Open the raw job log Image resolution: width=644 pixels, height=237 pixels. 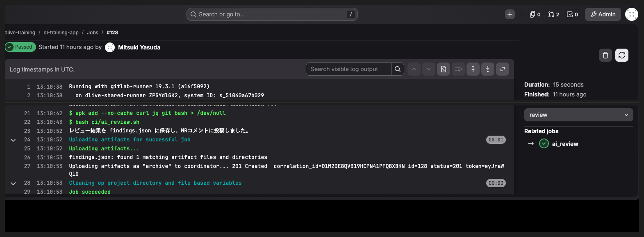point(444,69)
